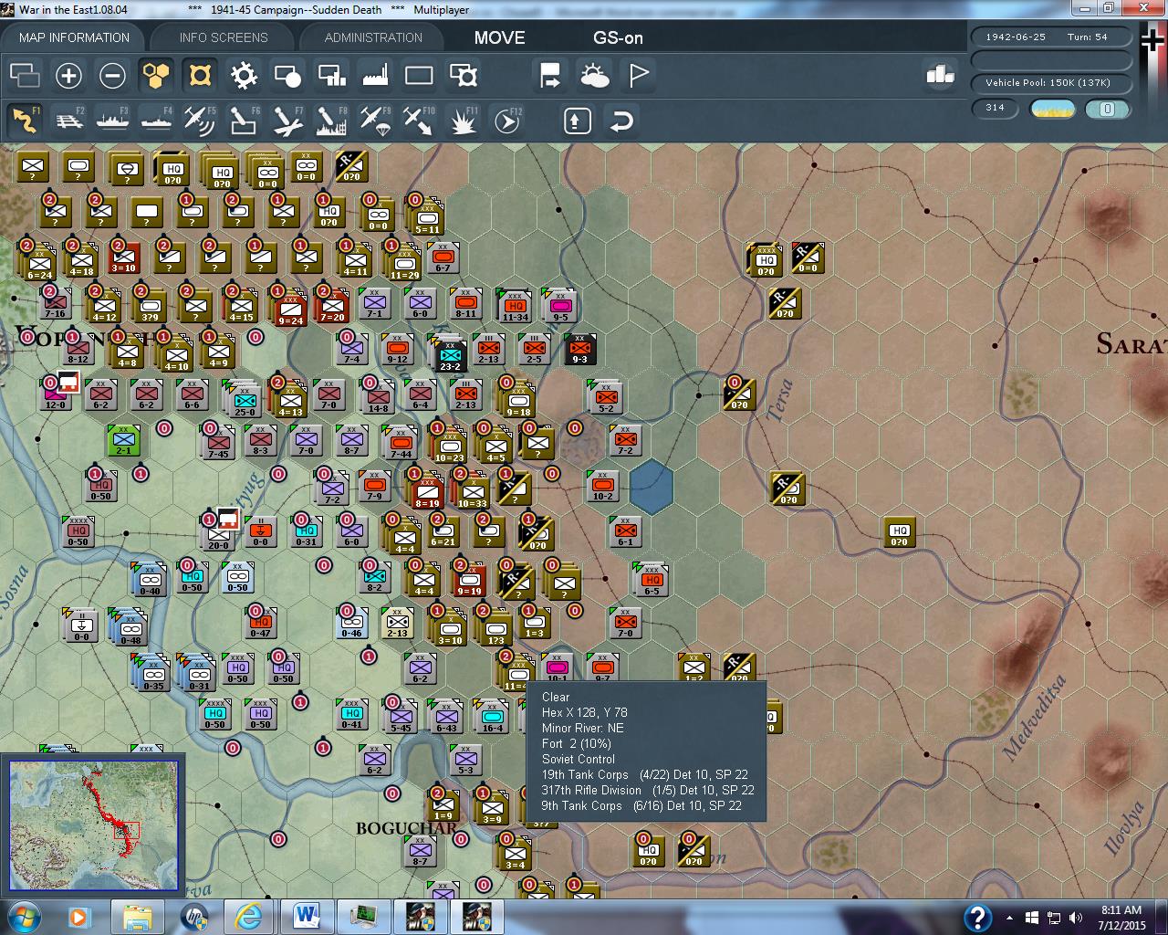Undo move with curved arrow icon
This screenshot has height=935, width=1168.
[621, 121]
